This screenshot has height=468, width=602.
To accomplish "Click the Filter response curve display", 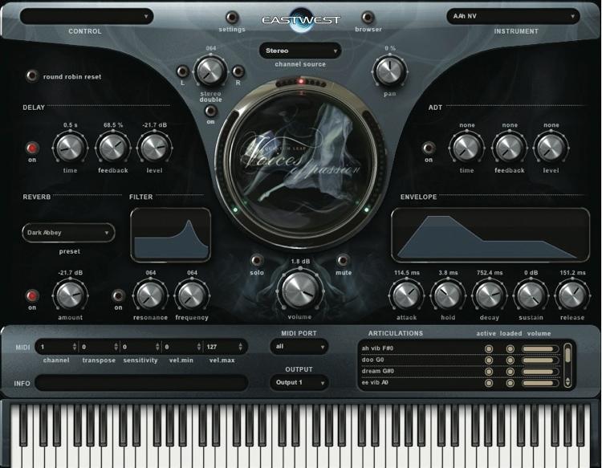I will pos(171,235).
